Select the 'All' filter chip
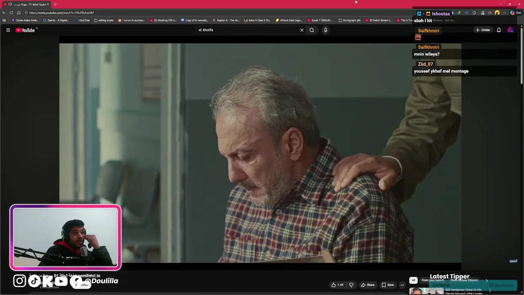Image resolution: width=524 pixels, height=295 pixels. pos(413,280)
